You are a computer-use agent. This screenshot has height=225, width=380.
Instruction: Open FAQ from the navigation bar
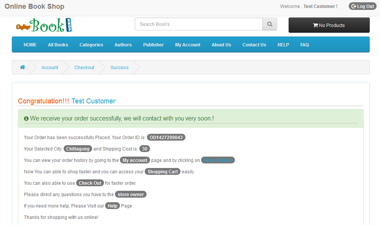(x=305, y=45)
